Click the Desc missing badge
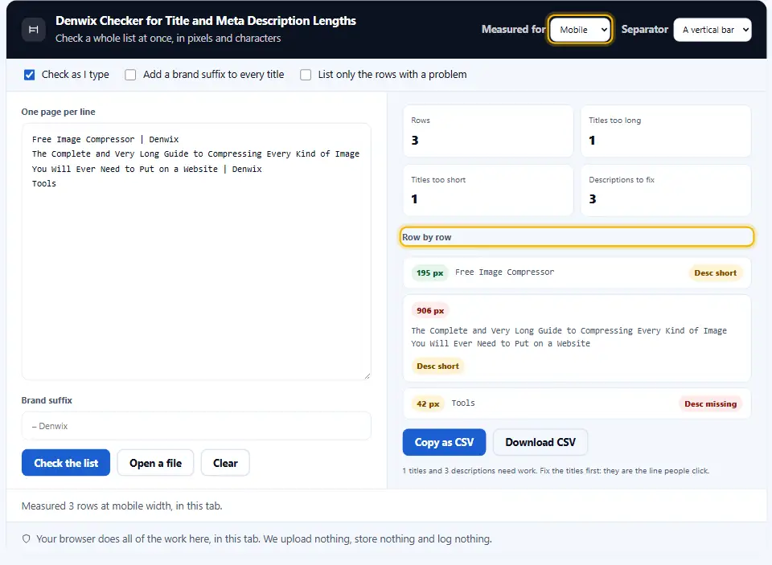Image resolution: width=772 pixels, height=565 pixels. click(x=710, y=403)
